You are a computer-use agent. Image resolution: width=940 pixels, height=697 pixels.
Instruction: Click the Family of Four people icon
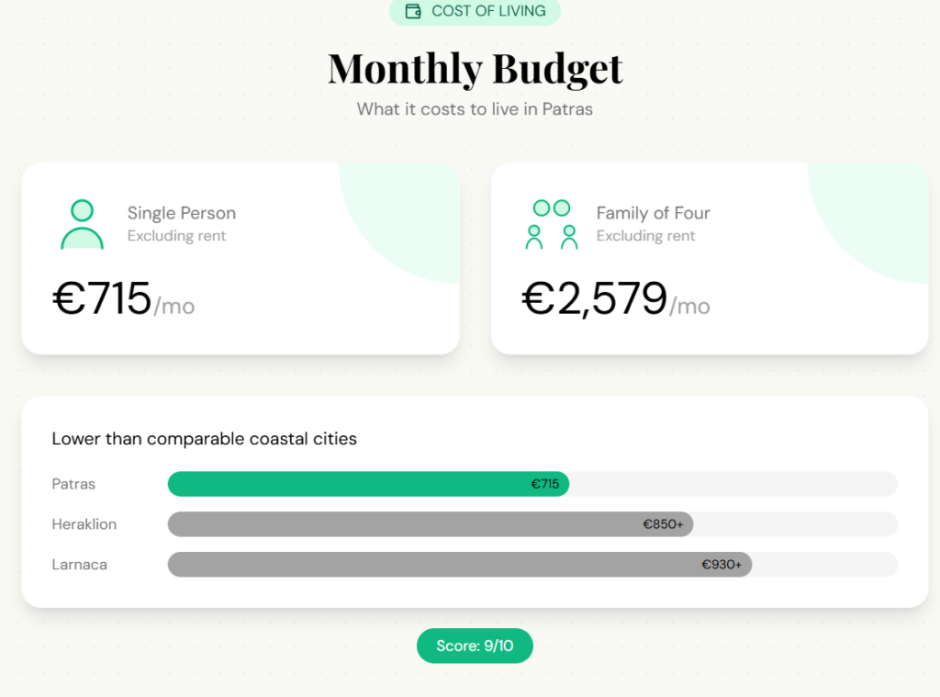(551, 224)
